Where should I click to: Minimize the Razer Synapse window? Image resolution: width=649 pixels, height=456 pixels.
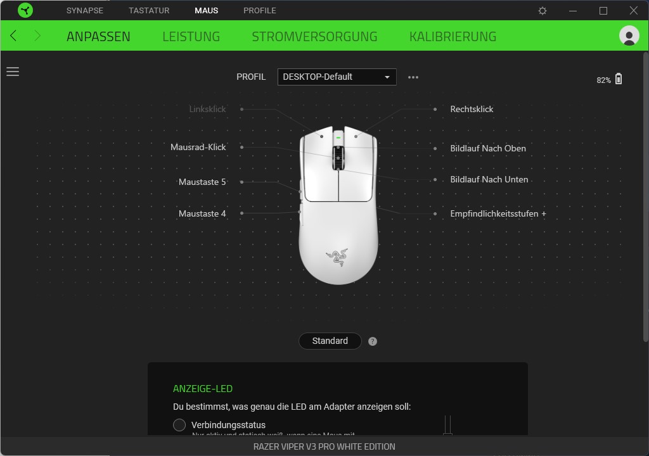[x=573, y=11]
